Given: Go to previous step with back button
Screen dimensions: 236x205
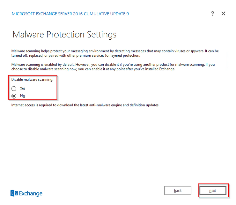Looking at the screenshot, I should [178, 191].
